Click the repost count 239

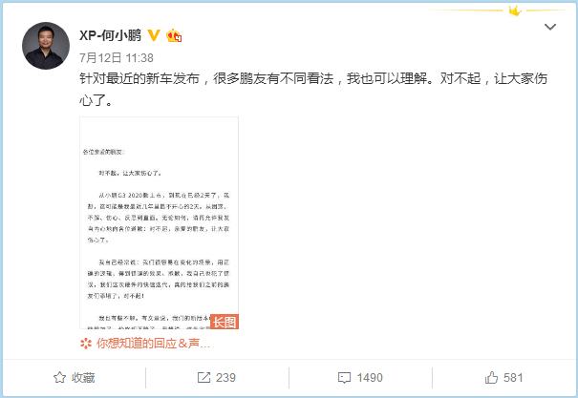point(225,378)
